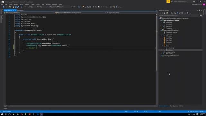Click the Task View taskbar icon
Screen dimensions: 206x116
click(x=10, y=114)
